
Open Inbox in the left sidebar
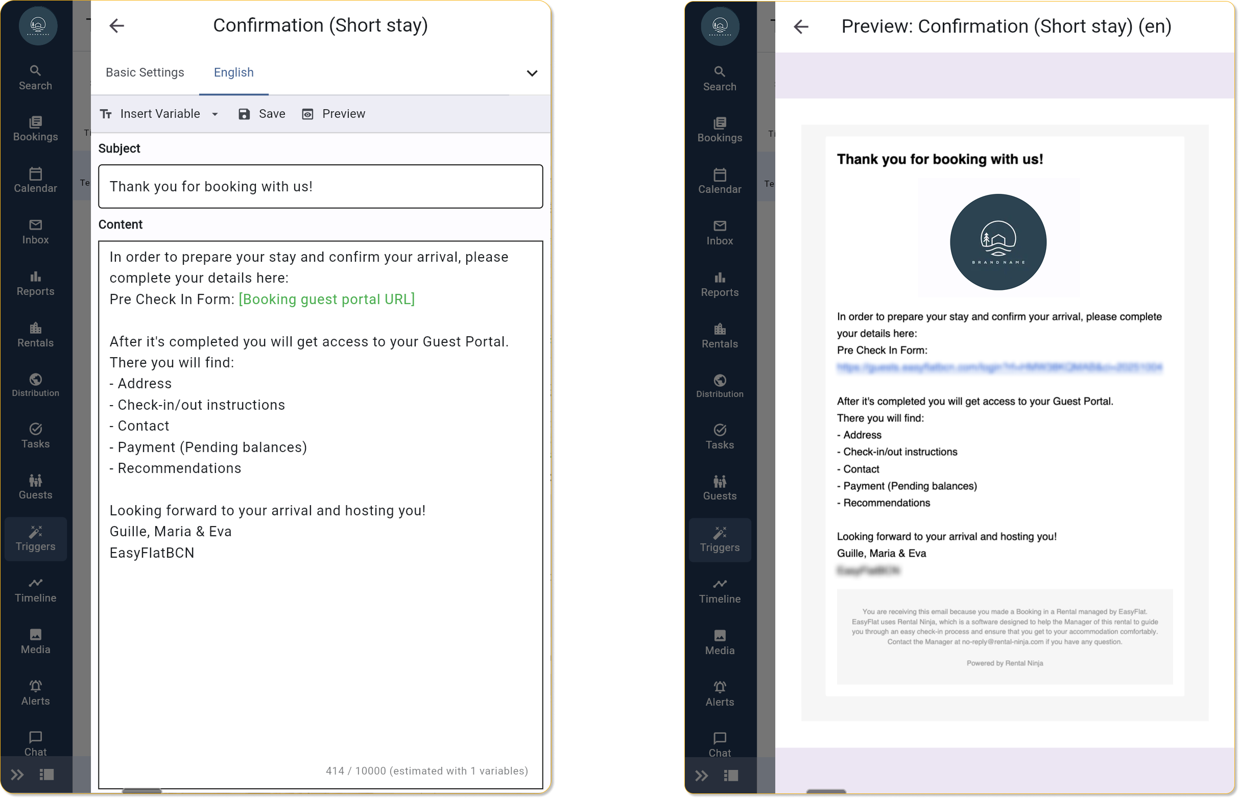click(x=35, y=232)
